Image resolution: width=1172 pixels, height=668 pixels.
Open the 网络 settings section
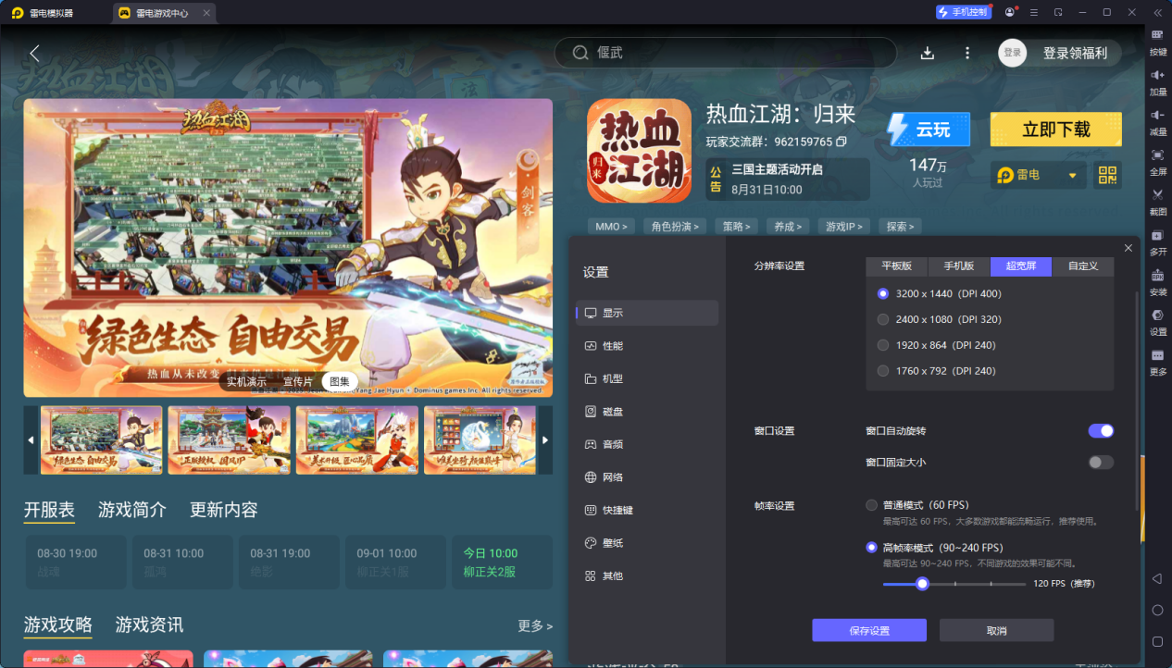[x=647, y=477]
